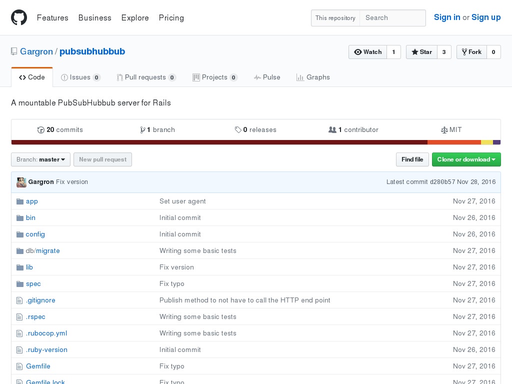Click the .ruby-version file icon

(x=19, y=350)
